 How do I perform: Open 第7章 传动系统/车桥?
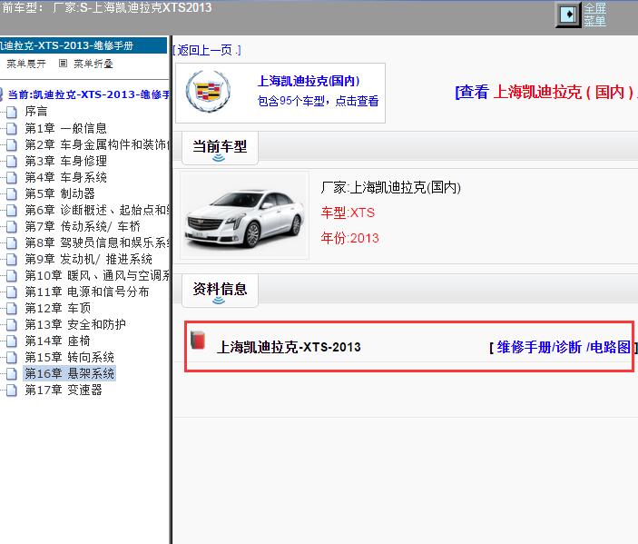click(83, 226)
